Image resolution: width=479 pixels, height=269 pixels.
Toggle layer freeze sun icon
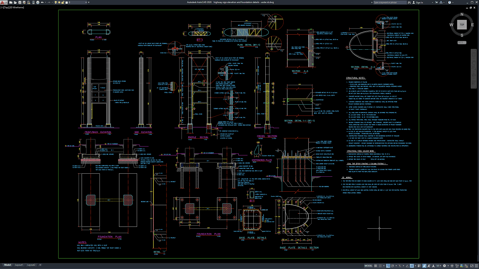[59, 2]
